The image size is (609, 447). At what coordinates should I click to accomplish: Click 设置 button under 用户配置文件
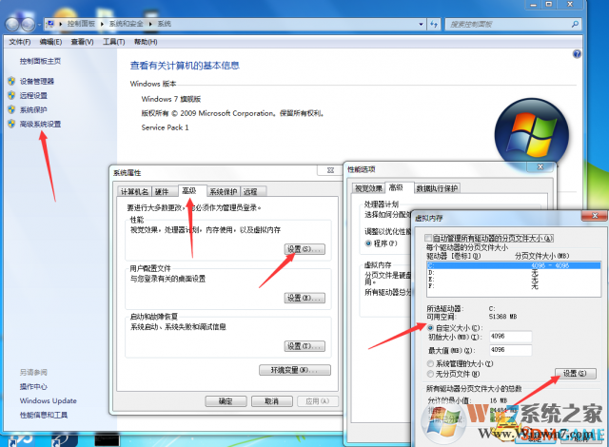tap(304, 298)
